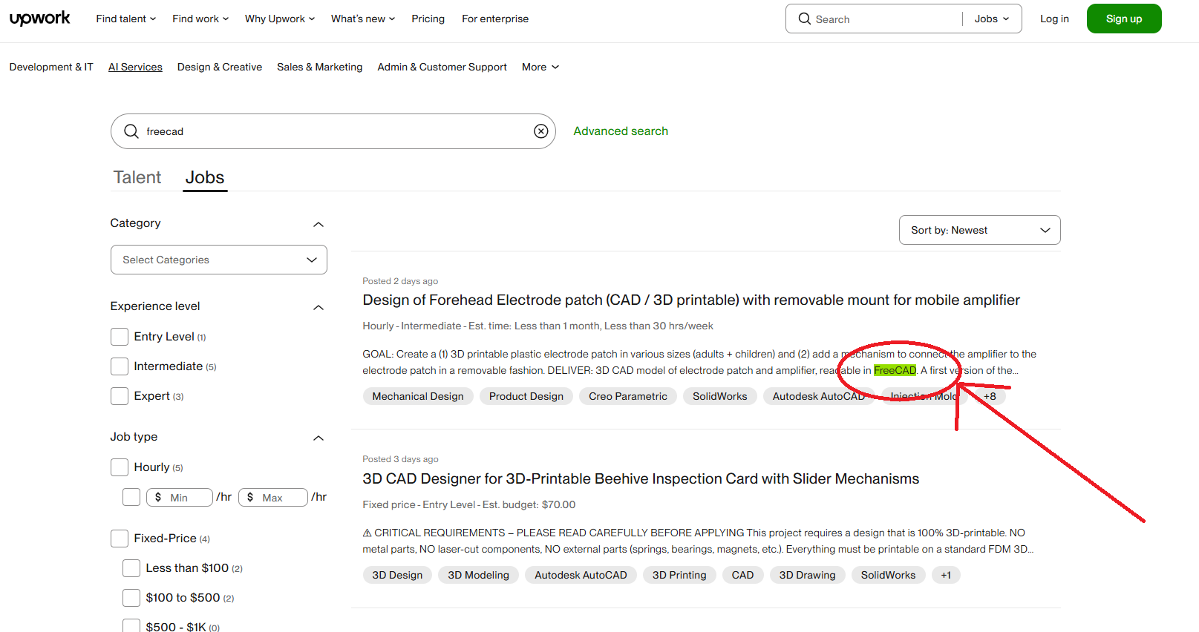The image size is (1199, 632).
Task: Open the Select Categories dropdown
Action: coord(218,260)
